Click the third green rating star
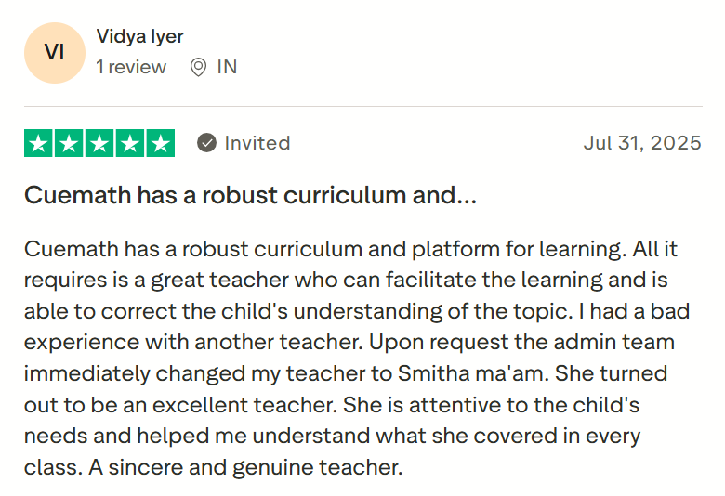Image resolution: width=725 pixels, height=496 pixels. (99, 143)
